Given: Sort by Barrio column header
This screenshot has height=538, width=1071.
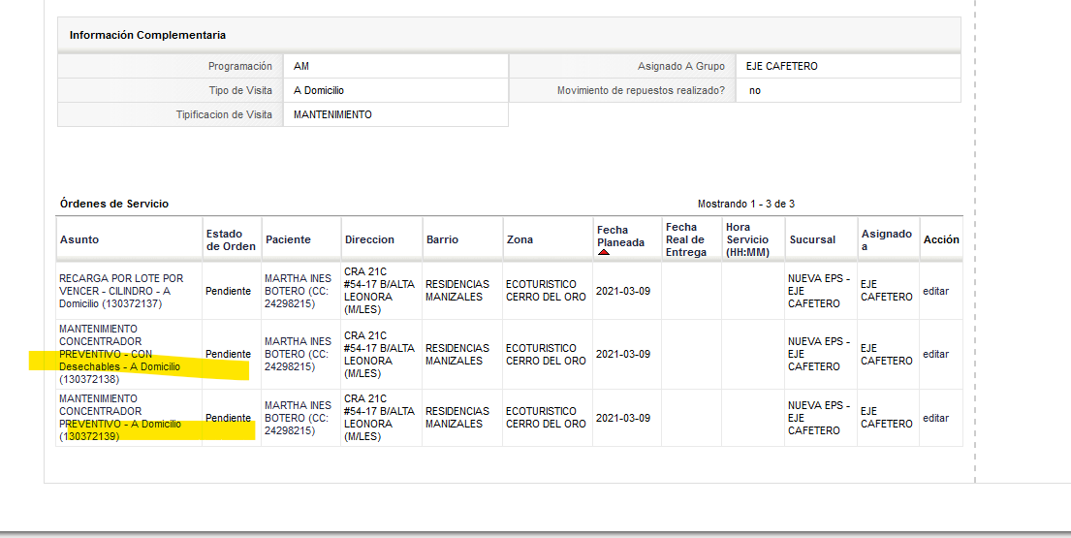Looking at the screenshot, I should [442, 239].
